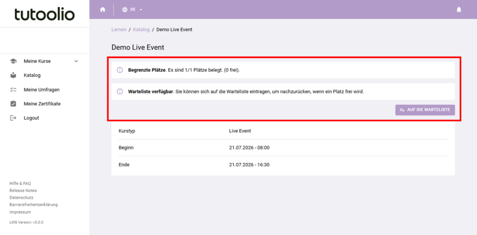
Task: Click the Warteliste verfügbar notice text
Action: (246, 91)
